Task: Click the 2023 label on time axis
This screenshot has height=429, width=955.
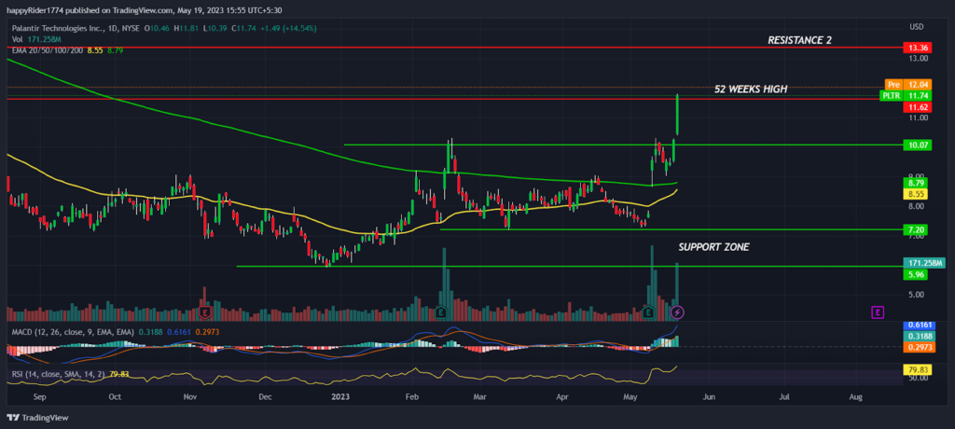Action: (x=339, y=396)
